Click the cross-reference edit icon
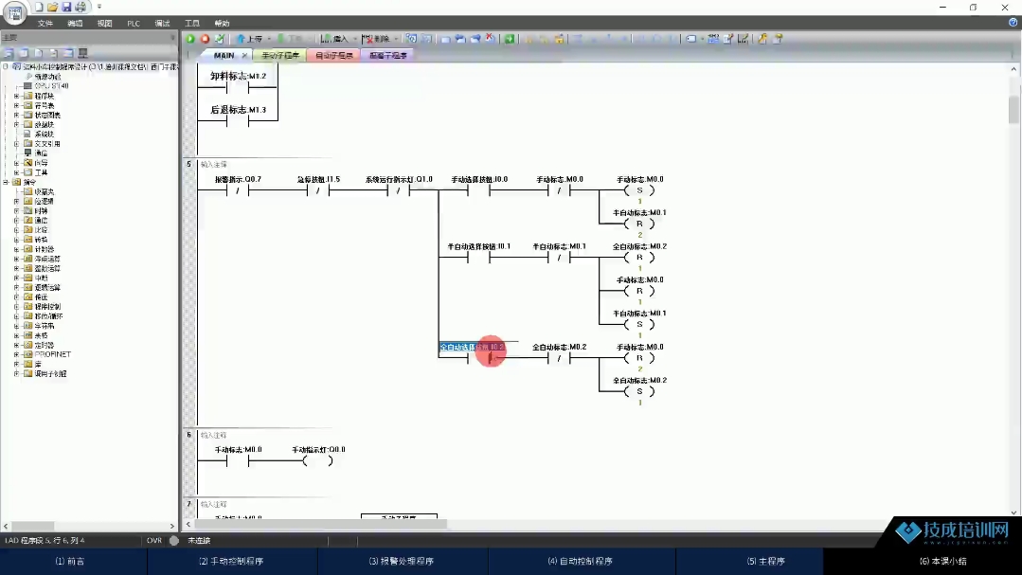The image size is (1022, 575). pos(728,39)
